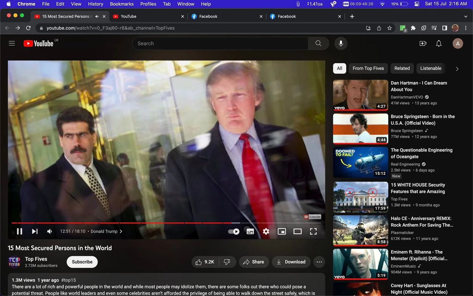
Task: Reload the current page
Action: [x=28, y=28]
